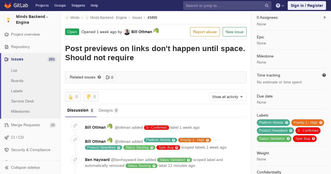Click help icon on sidebar Status::Validation label
Screen dimensions: 331x174
(288, 139)
